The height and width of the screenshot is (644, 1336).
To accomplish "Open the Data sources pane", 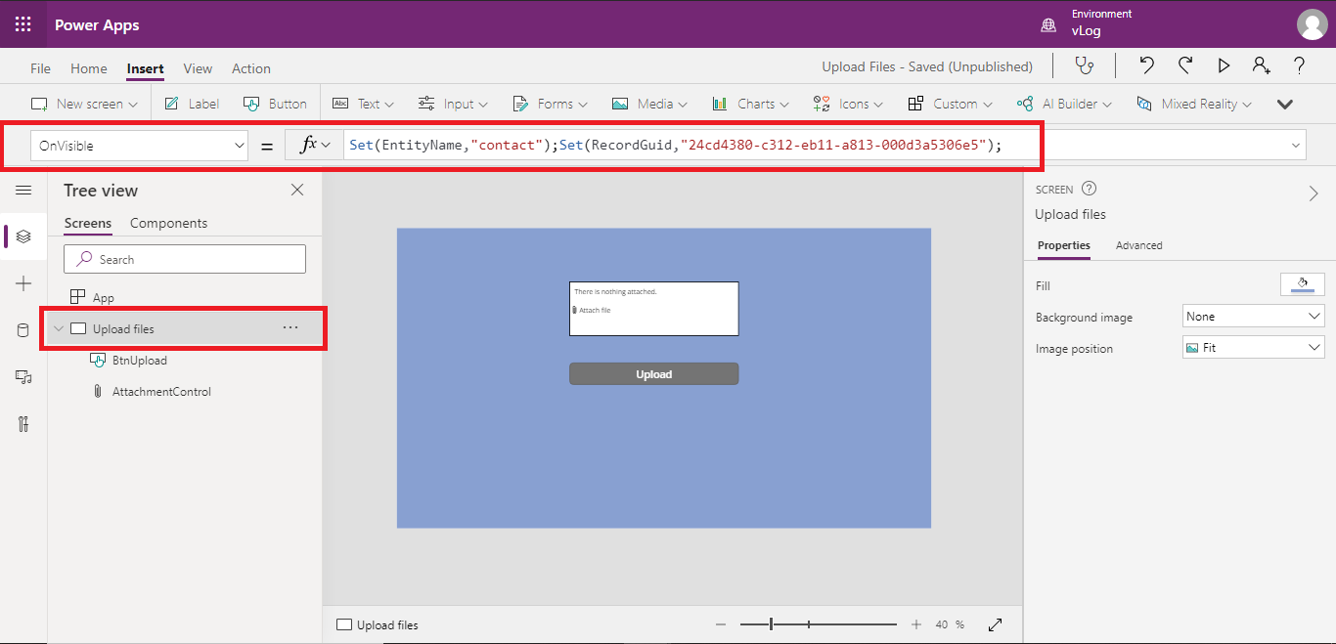I will 22,329.
